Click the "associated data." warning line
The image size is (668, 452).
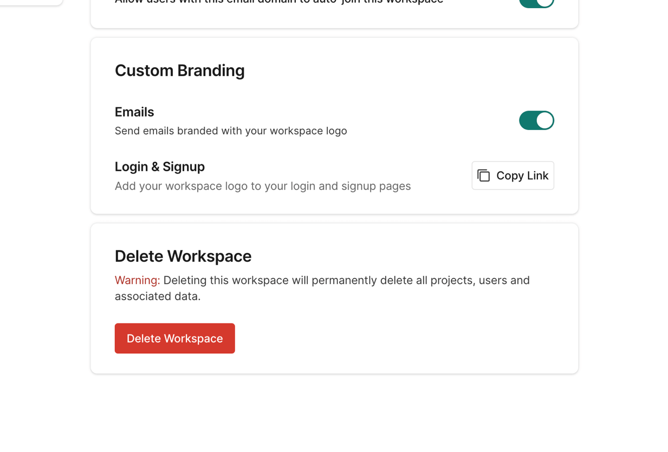point(158,296)
